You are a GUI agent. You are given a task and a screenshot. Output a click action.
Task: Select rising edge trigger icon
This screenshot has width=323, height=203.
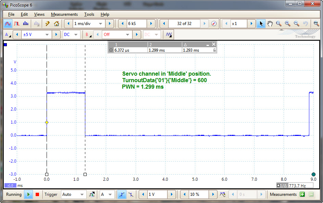(122, 194)
